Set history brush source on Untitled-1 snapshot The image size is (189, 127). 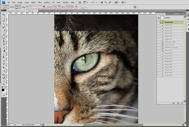click(159, 18)
